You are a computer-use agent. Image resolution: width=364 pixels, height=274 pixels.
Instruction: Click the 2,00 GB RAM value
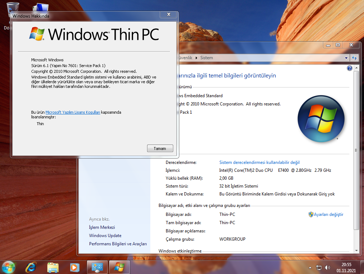226,178
